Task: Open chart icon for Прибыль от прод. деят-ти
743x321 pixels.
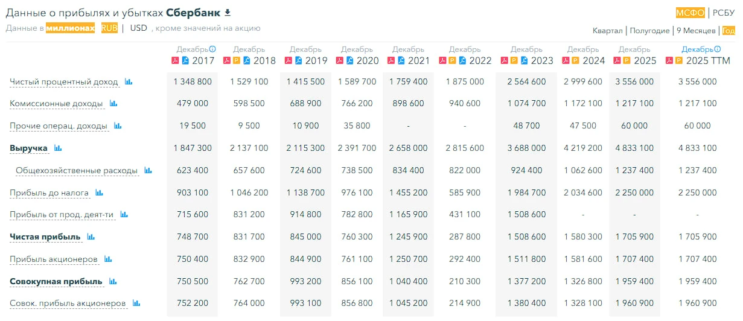Action: click(124, 215)
